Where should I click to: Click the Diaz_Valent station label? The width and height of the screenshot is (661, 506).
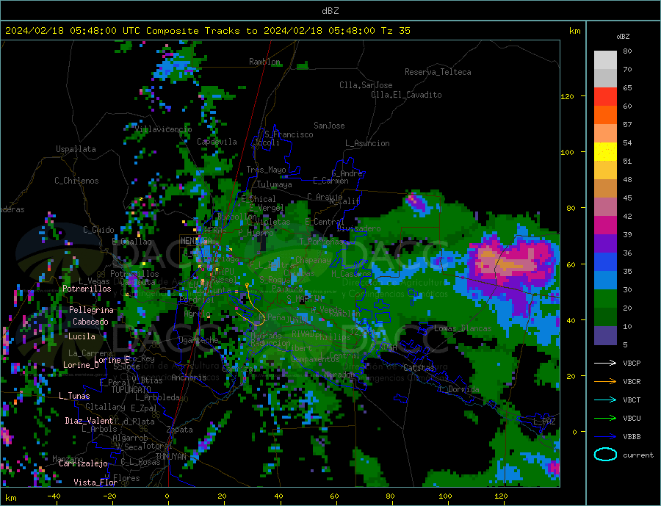click(x=89, y=421)
